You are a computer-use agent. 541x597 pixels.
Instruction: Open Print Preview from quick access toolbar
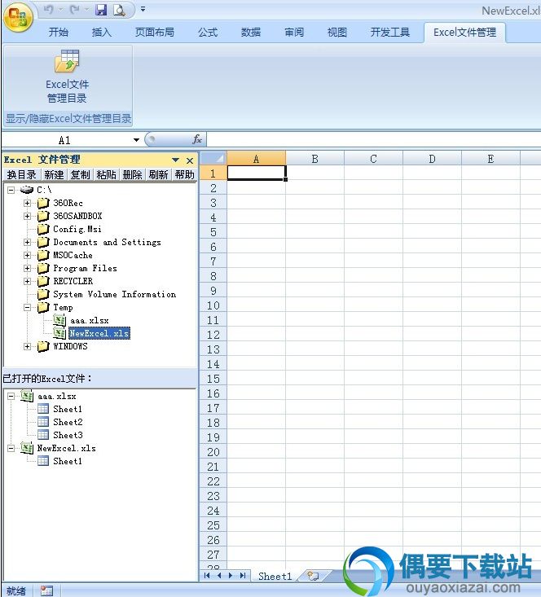119,10
